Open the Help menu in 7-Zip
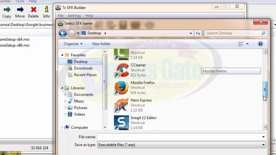This screenshot has width=276, height=155. pos(33,1)
